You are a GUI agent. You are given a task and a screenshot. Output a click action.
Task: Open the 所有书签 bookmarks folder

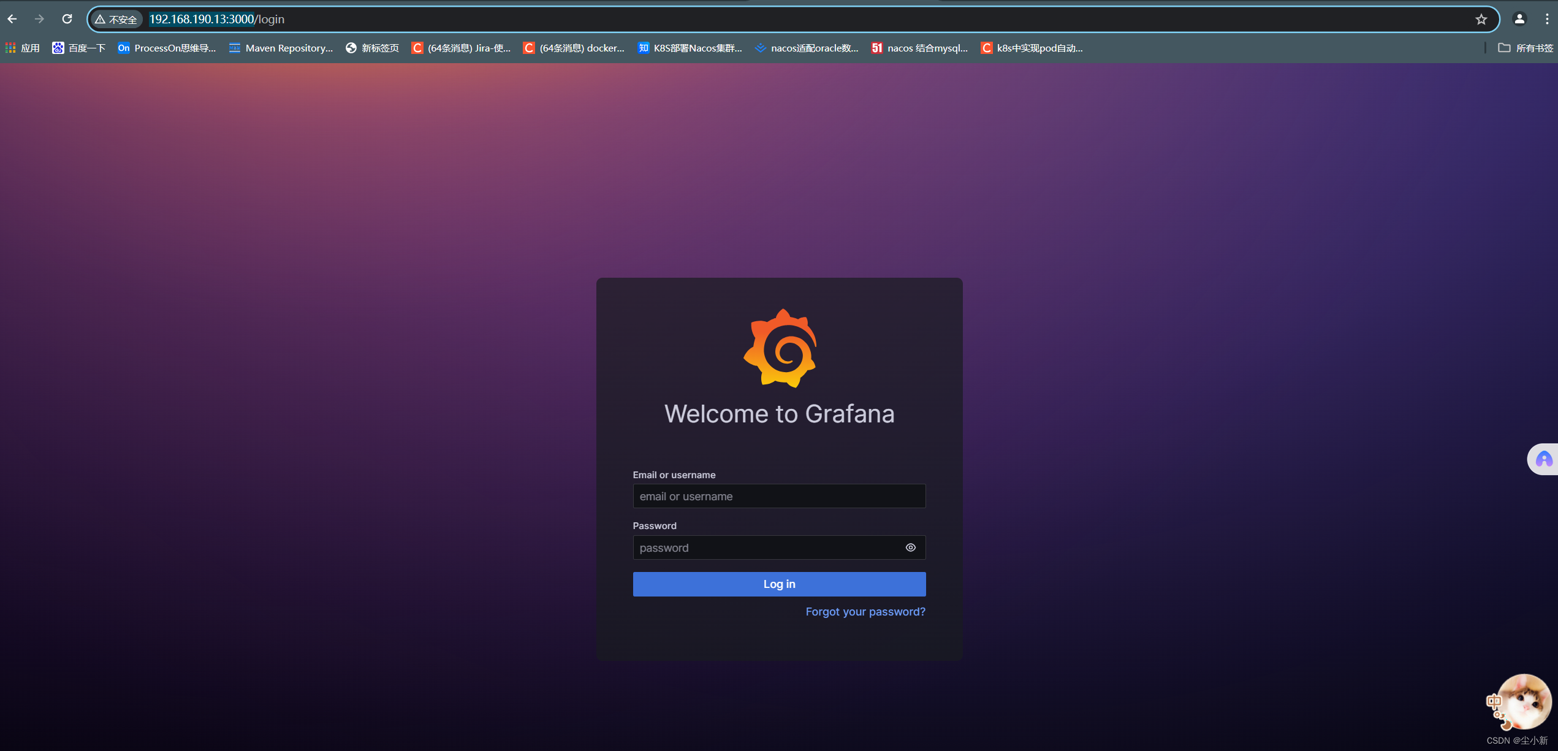tap(1526, 48)
